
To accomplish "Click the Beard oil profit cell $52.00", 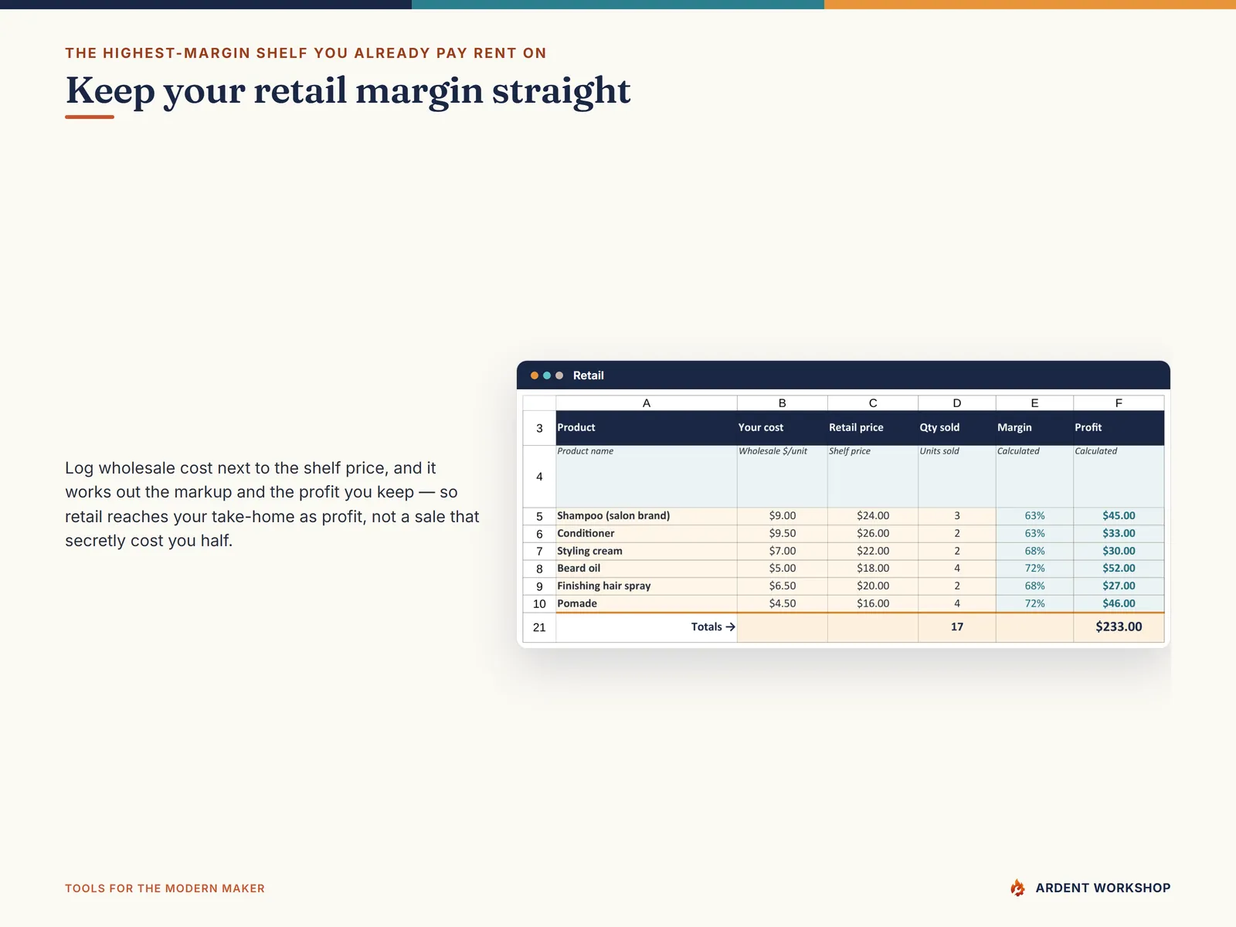I will click(1119, 569).
